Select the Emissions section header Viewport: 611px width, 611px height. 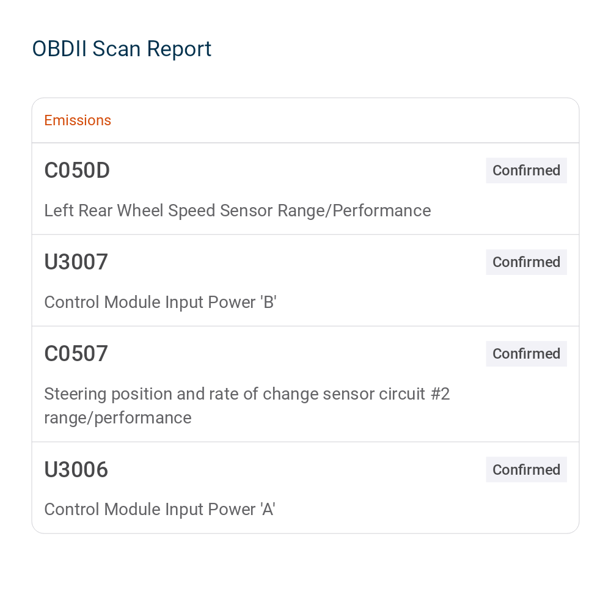[x=78, y=120]
